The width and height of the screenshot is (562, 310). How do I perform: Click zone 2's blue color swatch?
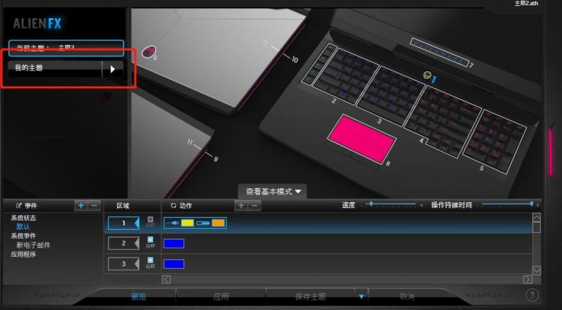173,243
